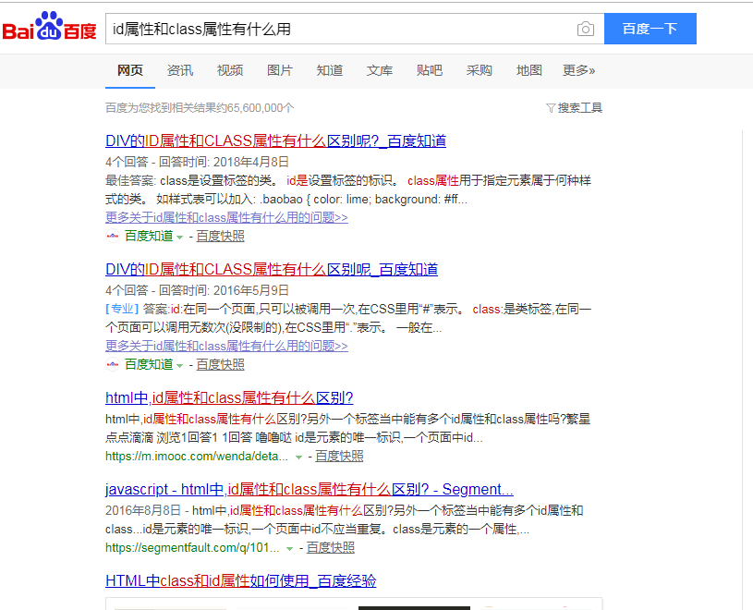753x610 pixels.
Task: Open the javascript - html中 Segment... result
Action: [x=310, y=490]
